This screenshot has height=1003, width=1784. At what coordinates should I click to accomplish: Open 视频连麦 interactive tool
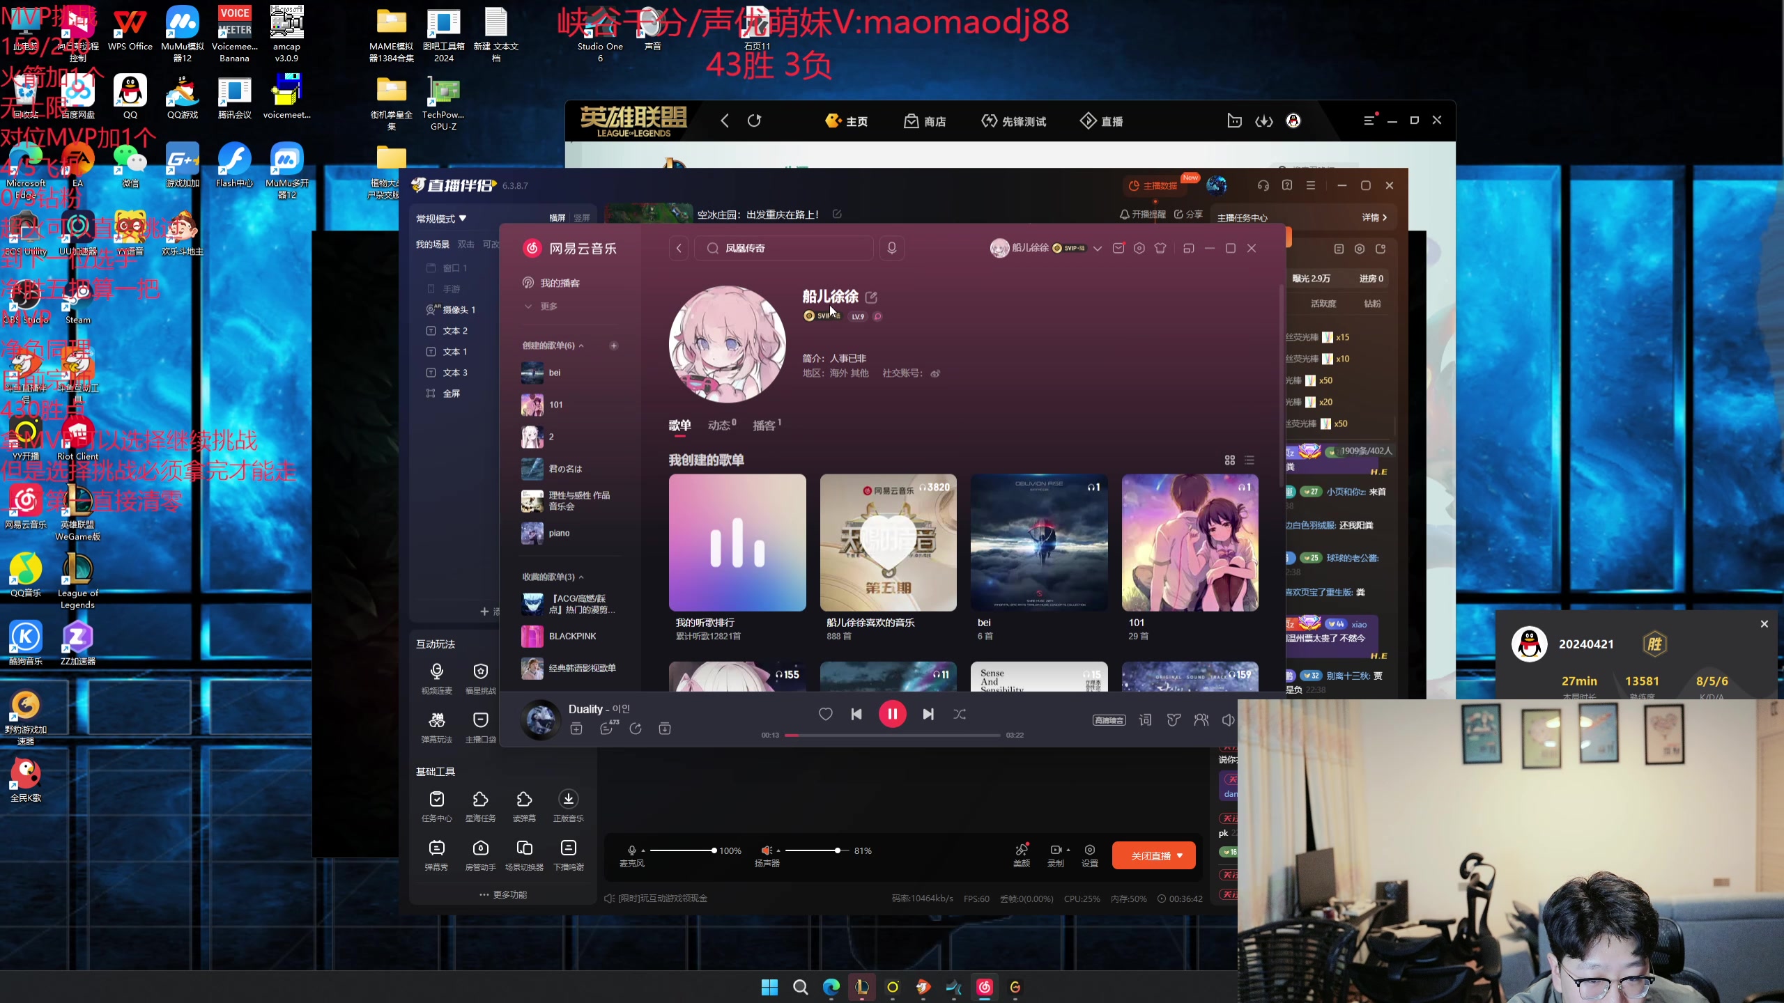pos(437,678)
